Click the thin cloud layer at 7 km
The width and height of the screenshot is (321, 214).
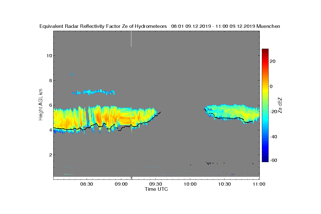(x=94, y=92)
